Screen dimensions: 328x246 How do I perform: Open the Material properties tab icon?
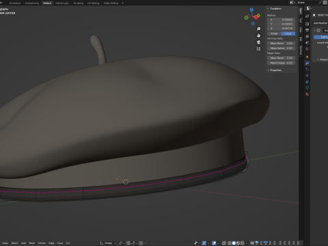coord(307,94)
